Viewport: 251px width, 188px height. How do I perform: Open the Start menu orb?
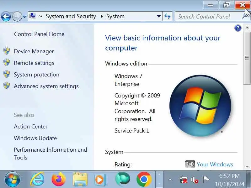[13, 179]
